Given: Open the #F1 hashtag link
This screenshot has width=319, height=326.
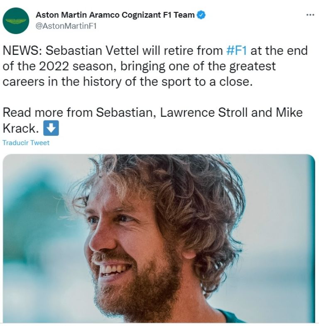Looking at the screenshot, I should pyautogui.click(x=237, y=51).
